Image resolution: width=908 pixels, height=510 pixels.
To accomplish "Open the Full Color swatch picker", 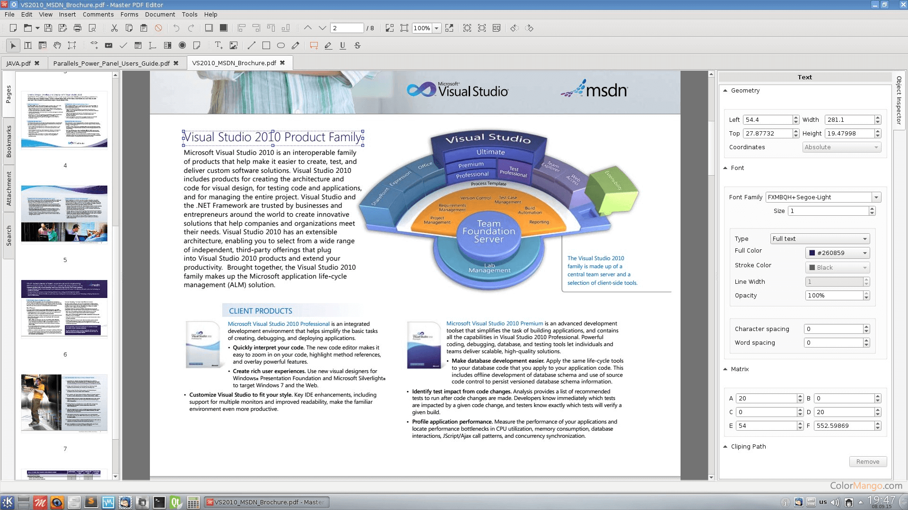I will [x=837, y=253].
